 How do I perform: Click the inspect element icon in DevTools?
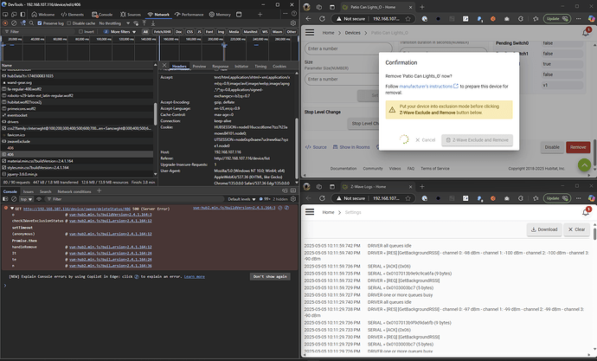click(x=5, y=15)
